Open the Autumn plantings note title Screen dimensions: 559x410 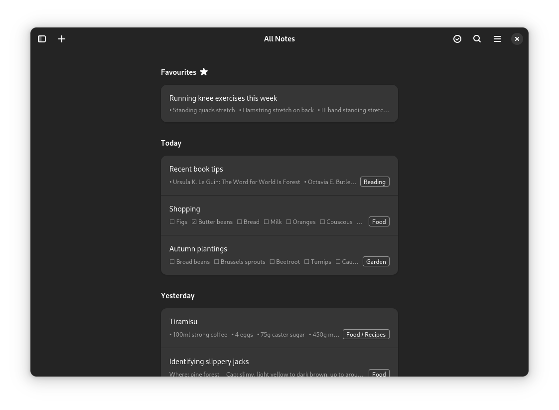point(198,249)
